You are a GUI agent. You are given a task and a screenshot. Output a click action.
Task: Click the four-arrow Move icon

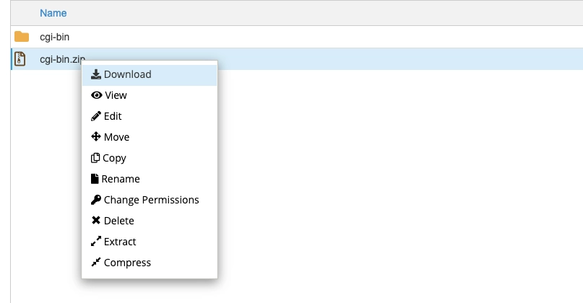tap(96, 136)
